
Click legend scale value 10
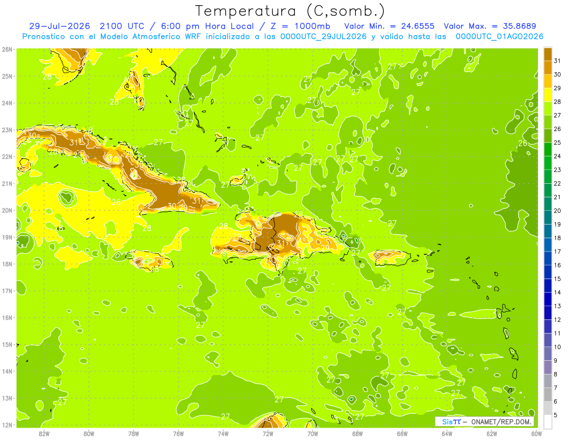[x=557, y=347]
